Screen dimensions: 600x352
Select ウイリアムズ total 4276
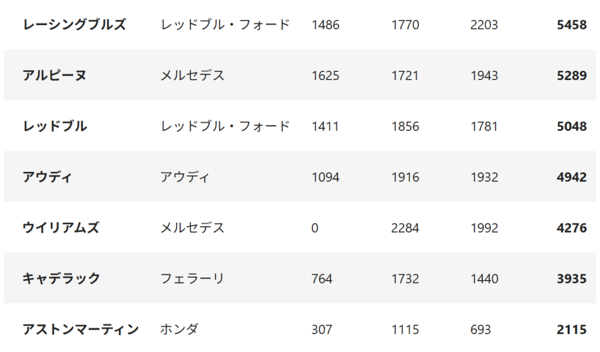click(571, 227)
